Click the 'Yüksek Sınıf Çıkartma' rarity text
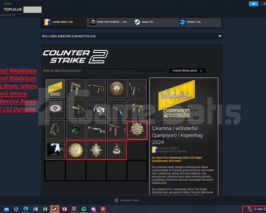This screenshot has height=213, width=266. pyautogui.click(x=173, y=151)
